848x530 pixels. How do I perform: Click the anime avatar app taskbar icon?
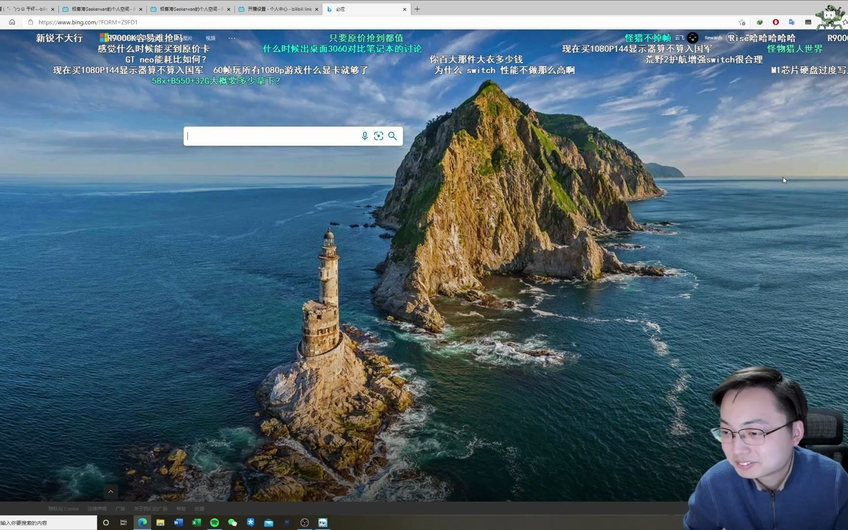coord(322,523)
